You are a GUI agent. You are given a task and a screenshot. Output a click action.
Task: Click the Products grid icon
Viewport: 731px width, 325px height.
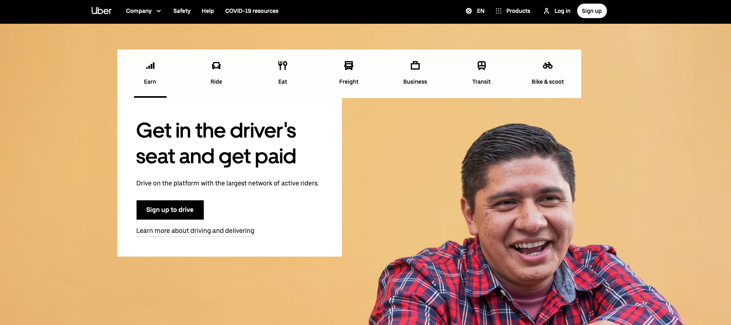[x=499, y=11]
